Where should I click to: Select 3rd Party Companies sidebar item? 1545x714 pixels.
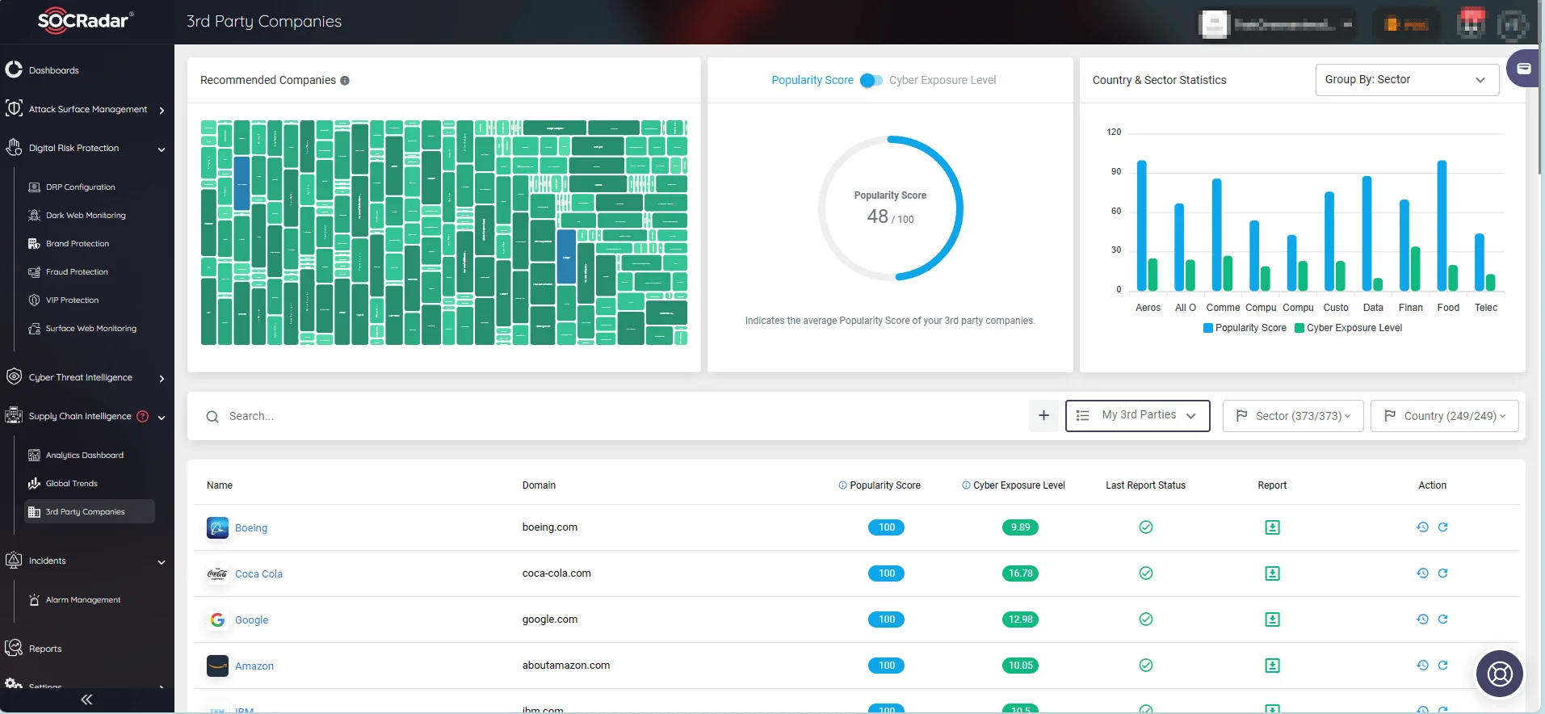tap(89, 511)
